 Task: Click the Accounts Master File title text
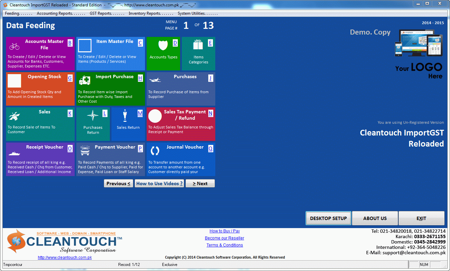tap(44, 44)
